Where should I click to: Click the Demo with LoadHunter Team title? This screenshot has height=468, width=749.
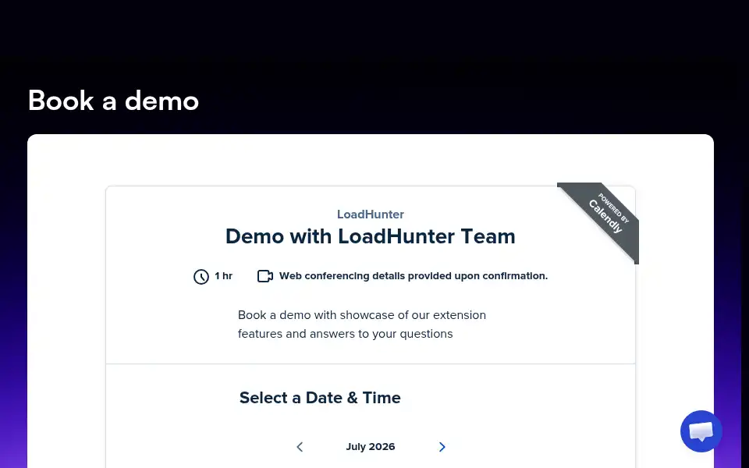tap(370, 236)
